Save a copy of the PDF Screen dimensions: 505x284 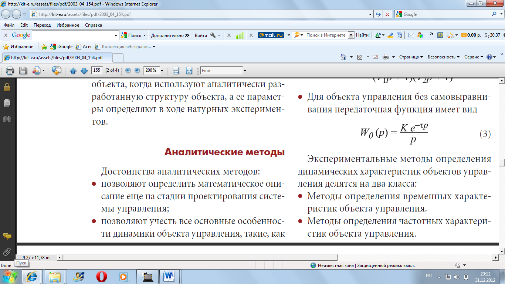pos(23,71)
